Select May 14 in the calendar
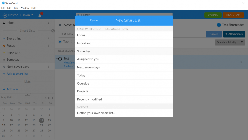248x140 pixels. 42,120
